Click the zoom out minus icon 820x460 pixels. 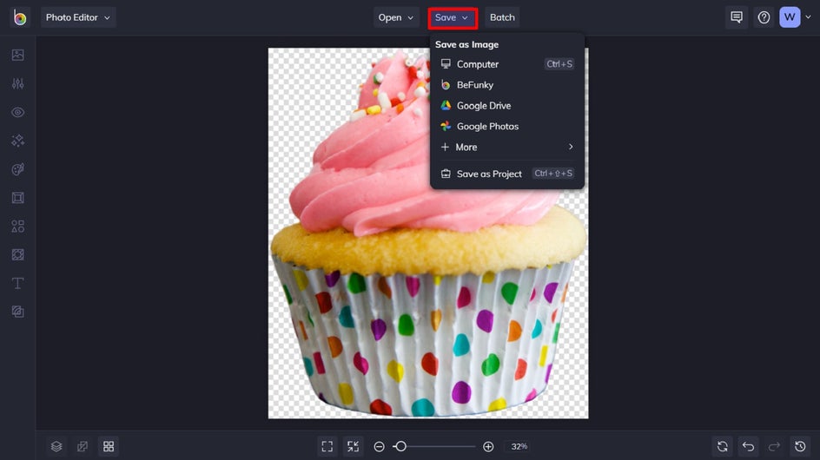[x=379, y=446]
